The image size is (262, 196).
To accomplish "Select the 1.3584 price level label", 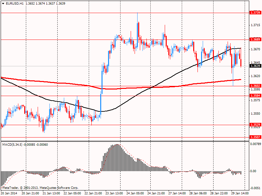I will tap(255, 96).
